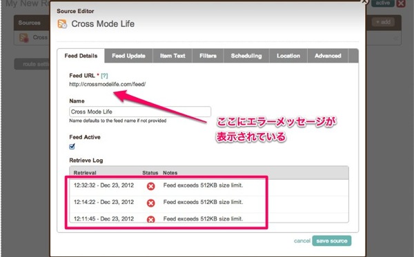Click the Retrieval column header
The image size is (414, 257).
pos(85,173)
